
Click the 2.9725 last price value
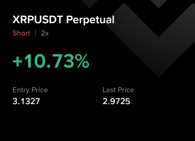click(x=116, y=102)
